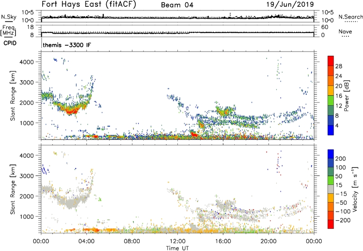Image resolution: width=363 pixels, height=251 pixels.
Task: Select the 'themis -3300 IF' mode text
Action: pyautogui.click(x=67, y=45)
